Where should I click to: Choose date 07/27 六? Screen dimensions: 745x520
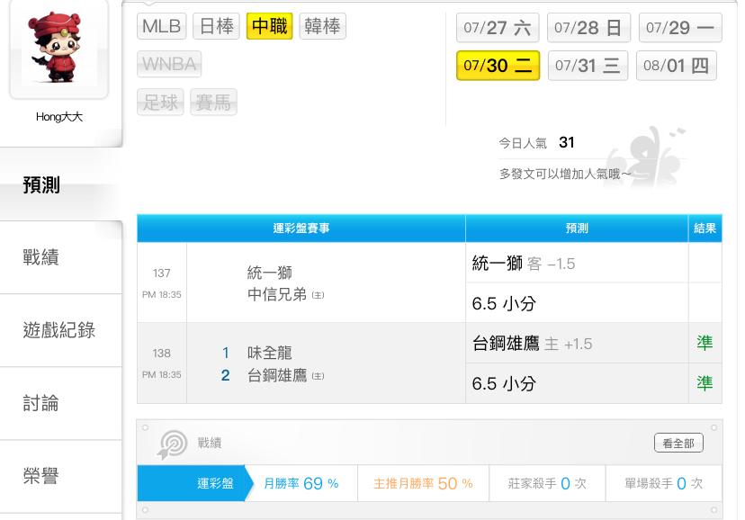pos(498,28)
